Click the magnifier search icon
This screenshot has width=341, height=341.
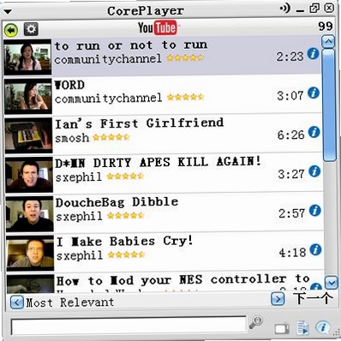[x=256, y=322]
